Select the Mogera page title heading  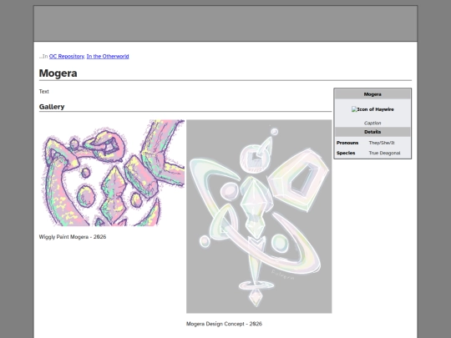pyautogui.click(x=58, y=73)
